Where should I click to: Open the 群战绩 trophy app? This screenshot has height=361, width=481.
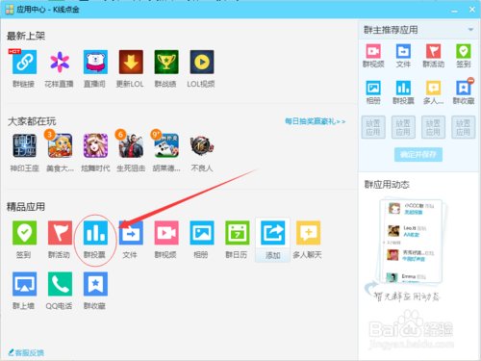tap(166, 62)
